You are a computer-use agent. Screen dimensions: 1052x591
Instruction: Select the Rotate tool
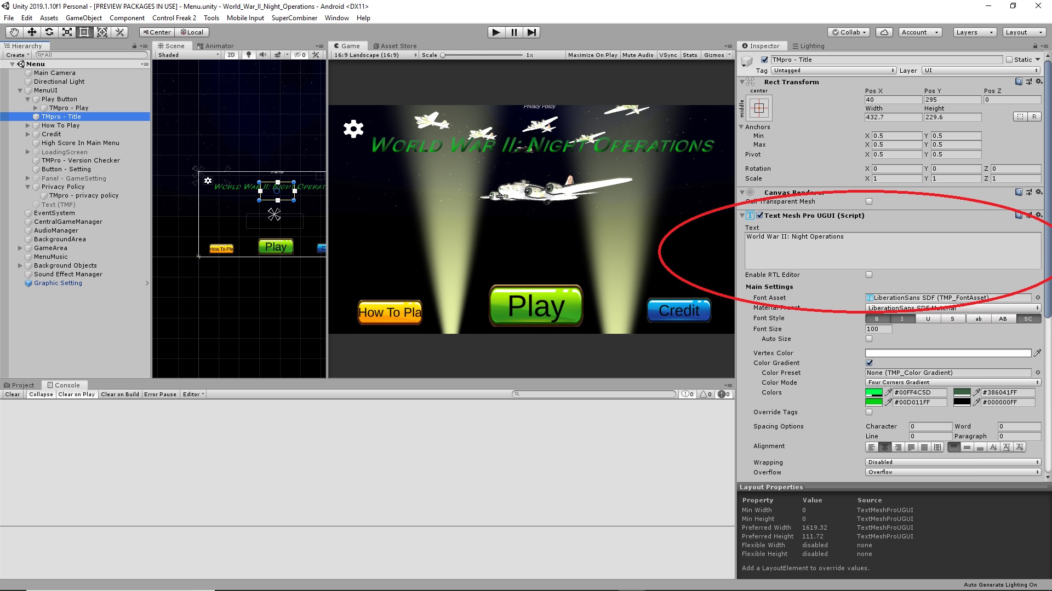(x=49, y=32)
